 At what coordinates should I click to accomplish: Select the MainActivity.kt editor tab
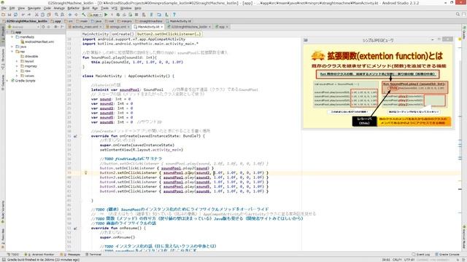point(147,27)
